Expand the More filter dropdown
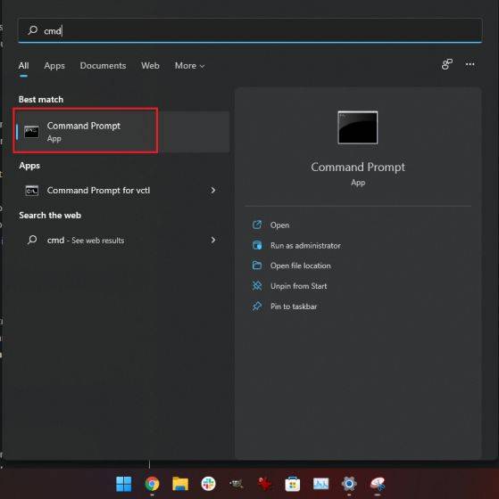Screen dimensions: 499x499 (x=189, y=66)
